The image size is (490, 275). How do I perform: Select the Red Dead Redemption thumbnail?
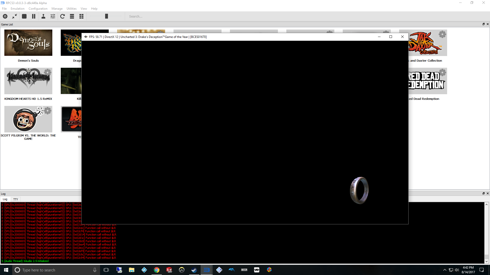[x=428, y=81]
